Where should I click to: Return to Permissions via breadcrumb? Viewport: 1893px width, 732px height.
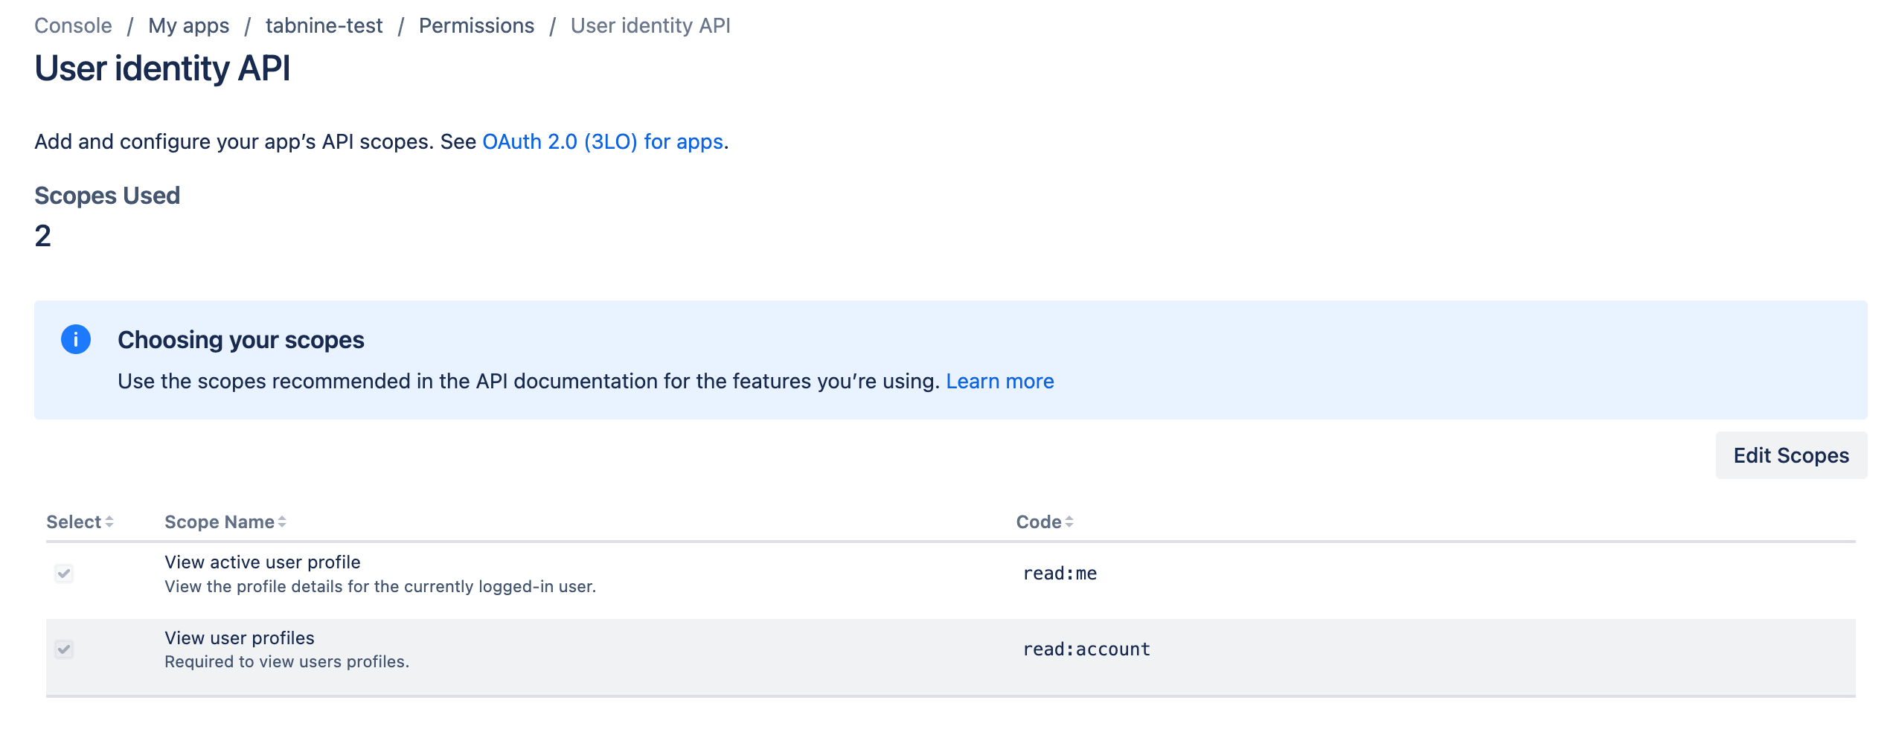pyautogui.click(x=476, y=25)
